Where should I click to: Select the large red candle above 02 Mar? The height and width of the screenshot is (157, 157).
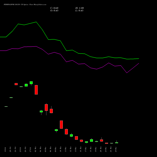(x=36, y=90)
